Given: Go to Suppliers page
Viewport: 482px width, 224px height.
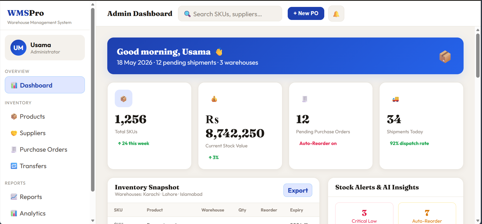Looking at the screenshot, I should pyautogui.click(x=45, y=133).
